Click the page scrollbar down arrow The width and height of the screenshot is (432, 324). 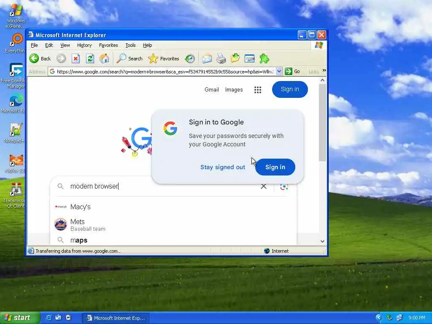pos(323,241)
